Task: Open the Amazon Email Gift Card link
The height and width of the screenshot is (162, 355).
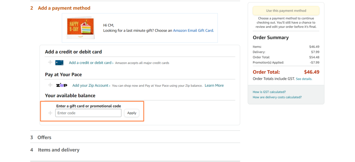Action: tap(193, 30)
